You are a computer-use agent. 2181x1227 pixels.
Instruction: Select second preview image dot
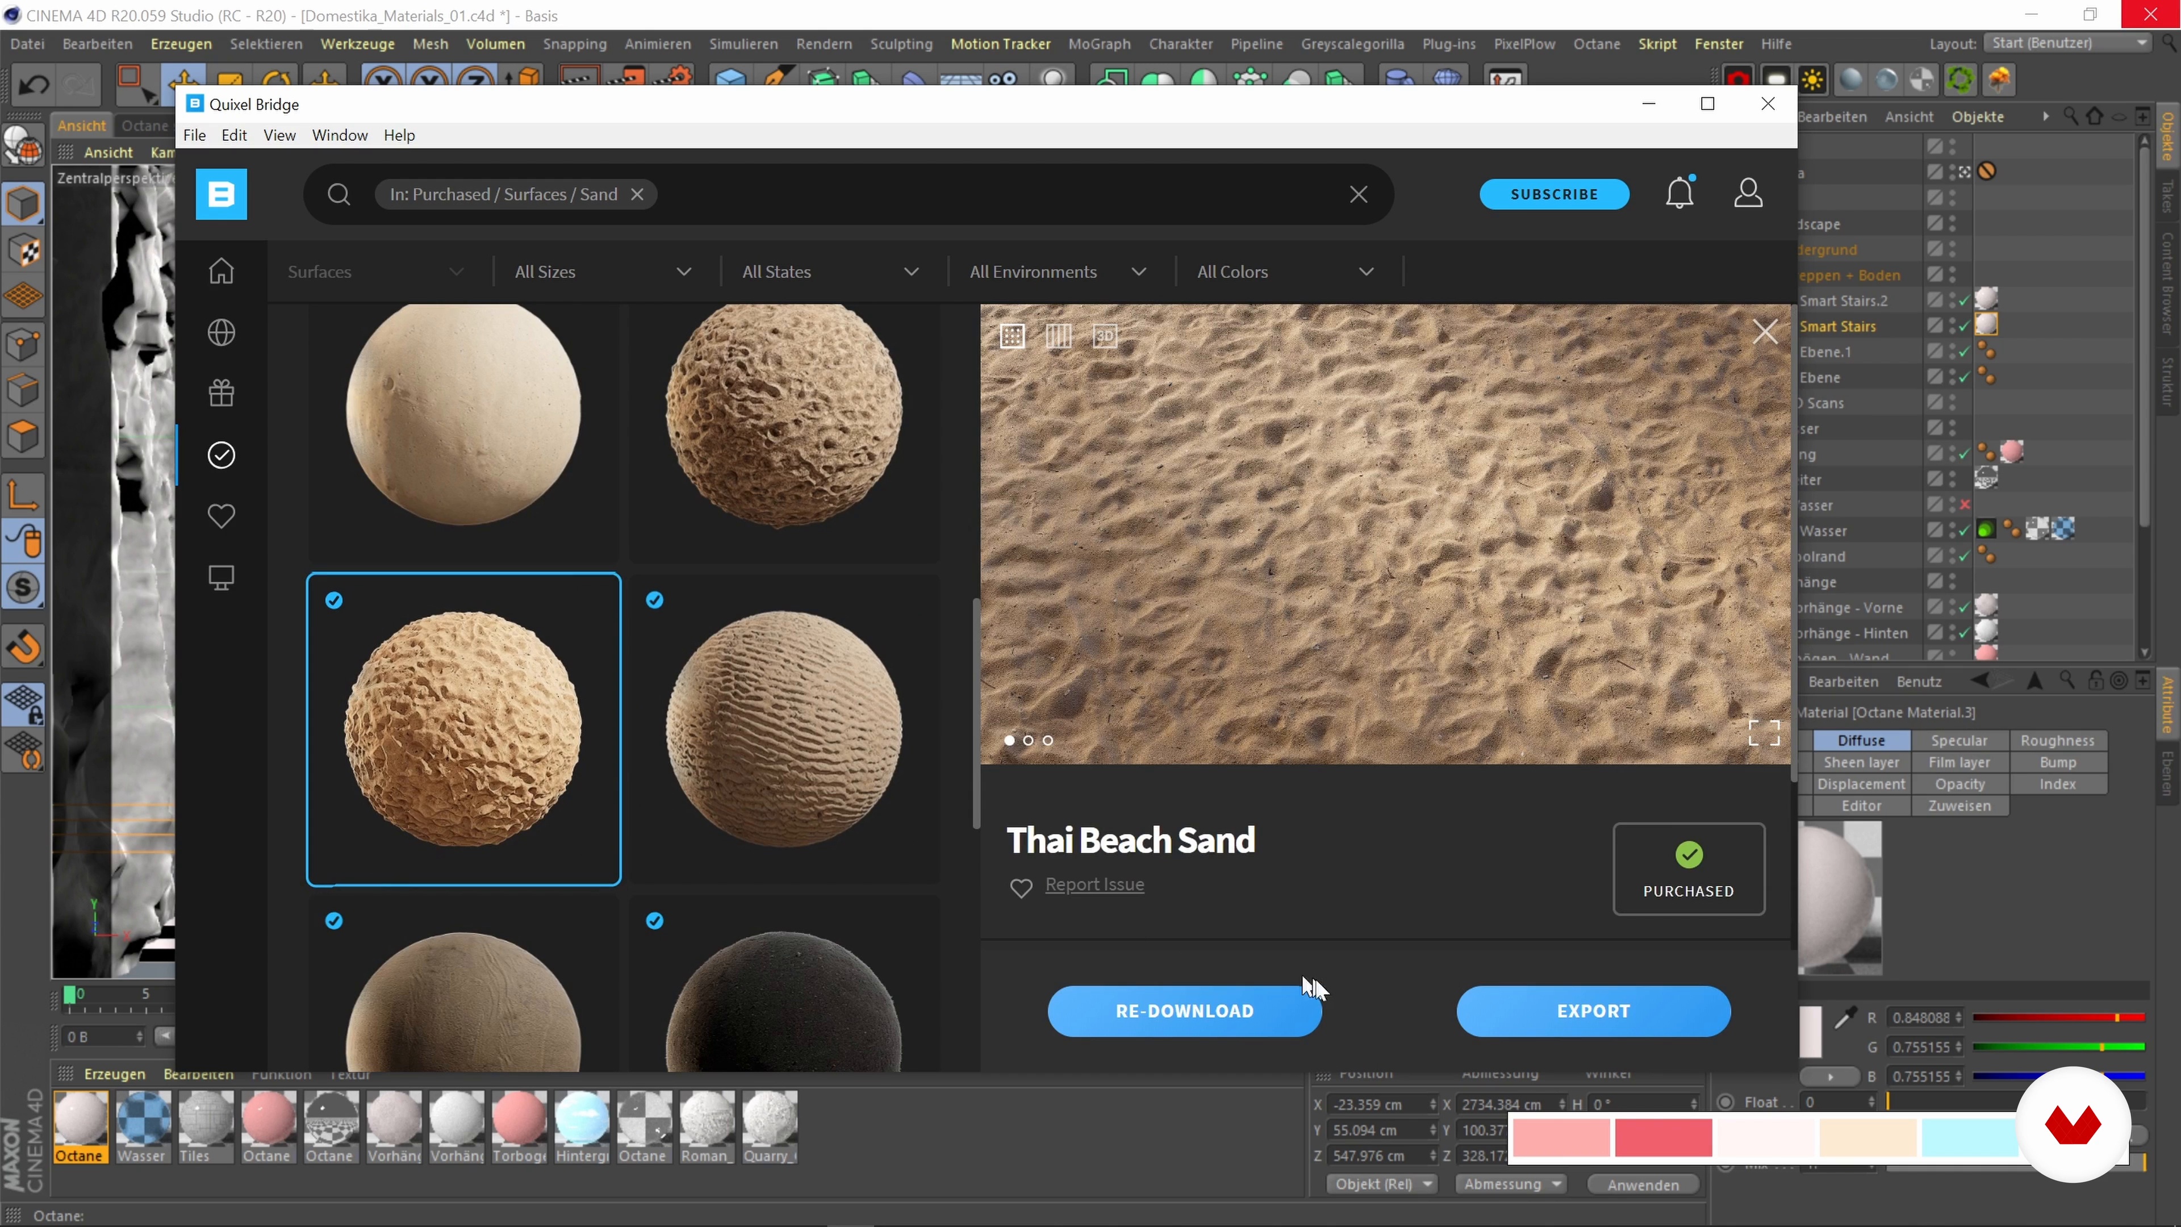click(x=1028, y=740)
